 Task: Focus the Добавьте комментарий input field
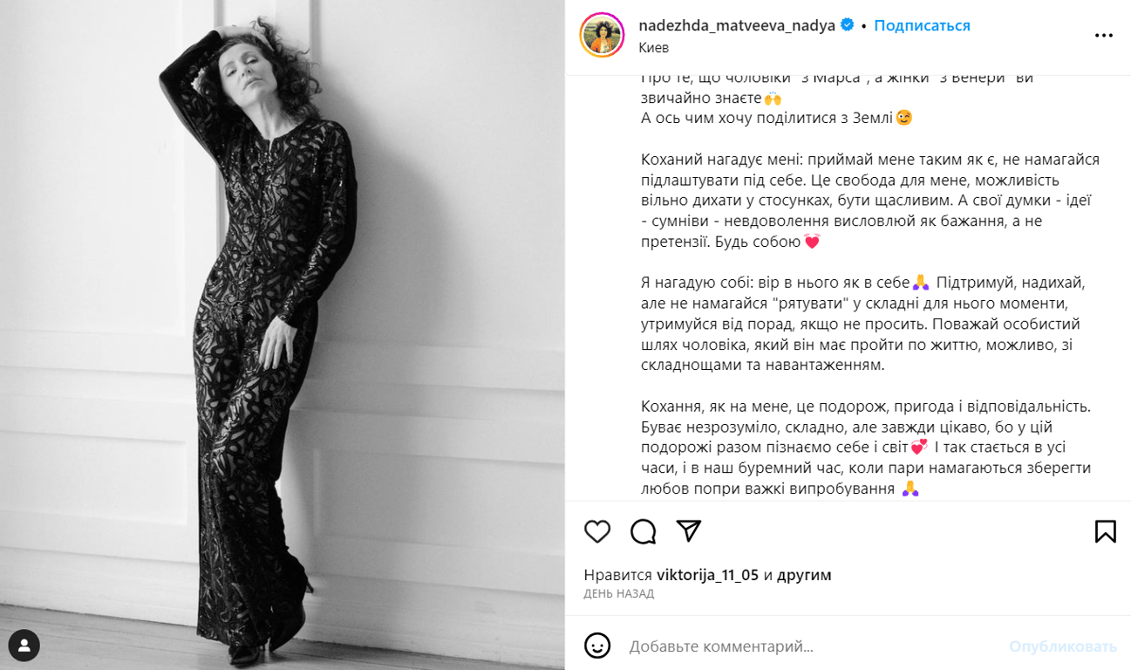pyautogui.click(x=811, y=646)
